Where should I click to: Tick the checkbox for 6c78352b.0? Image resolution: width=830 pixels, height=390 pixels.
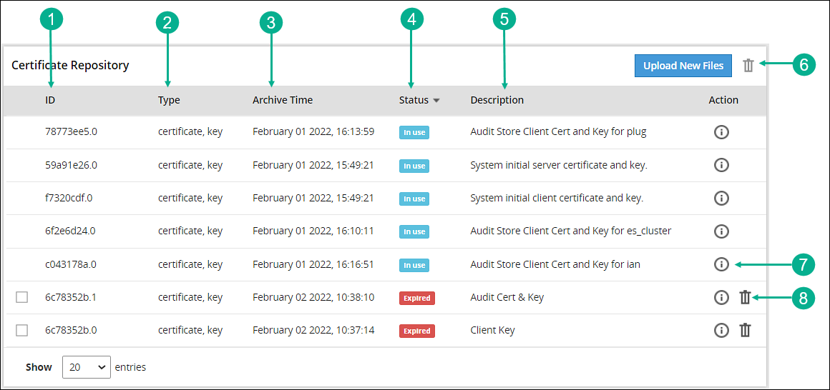[22, 330]
